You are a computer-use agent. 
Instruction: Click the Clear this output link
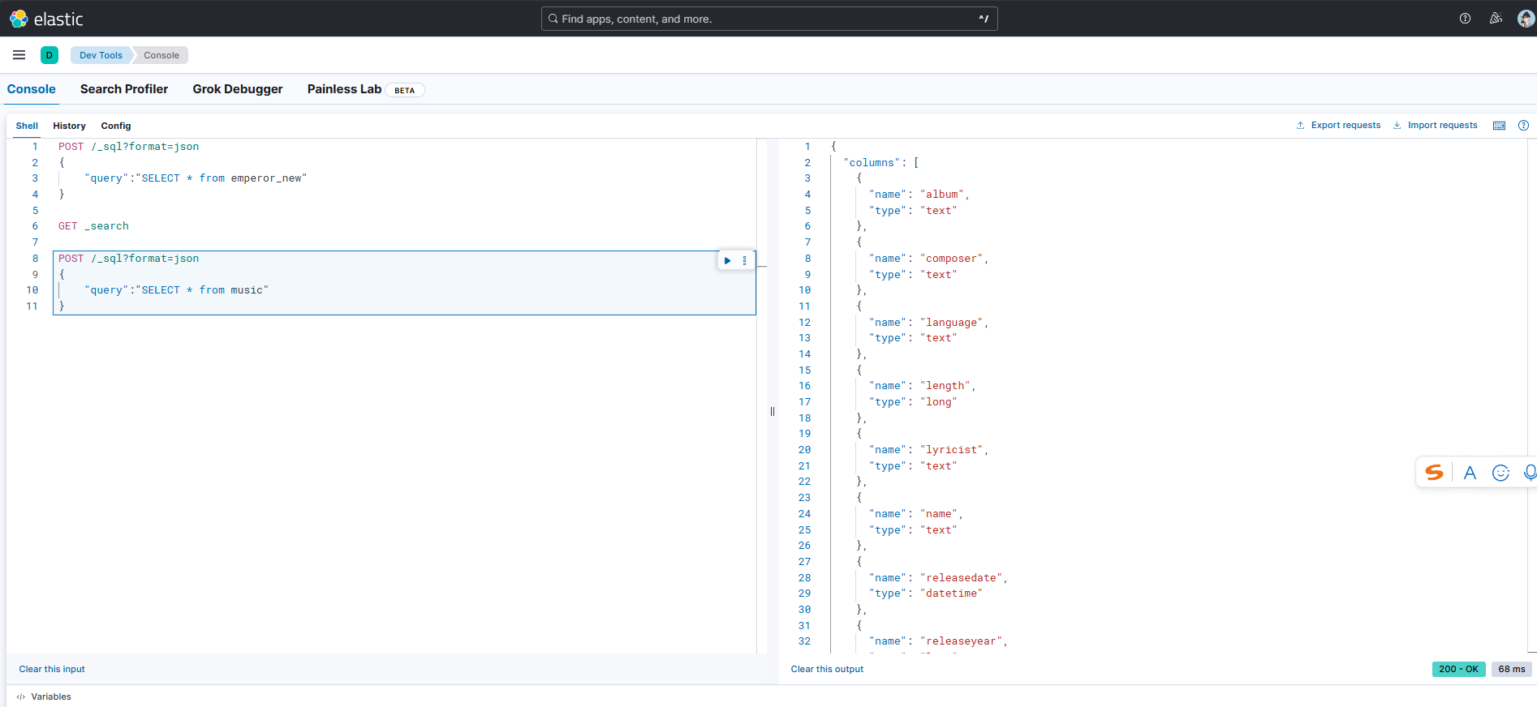point(827,669)
